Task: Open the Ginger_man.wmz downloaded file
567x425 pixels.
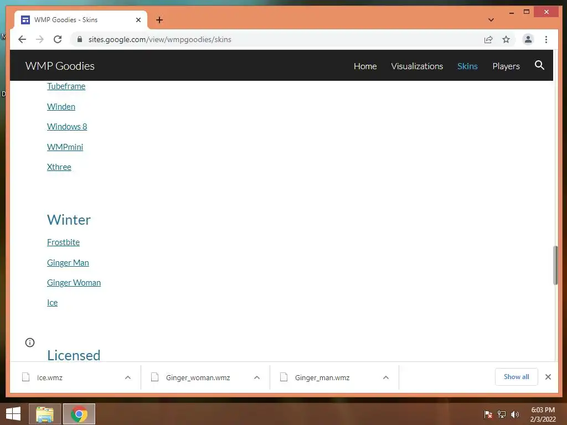Action: pos(322,377)
